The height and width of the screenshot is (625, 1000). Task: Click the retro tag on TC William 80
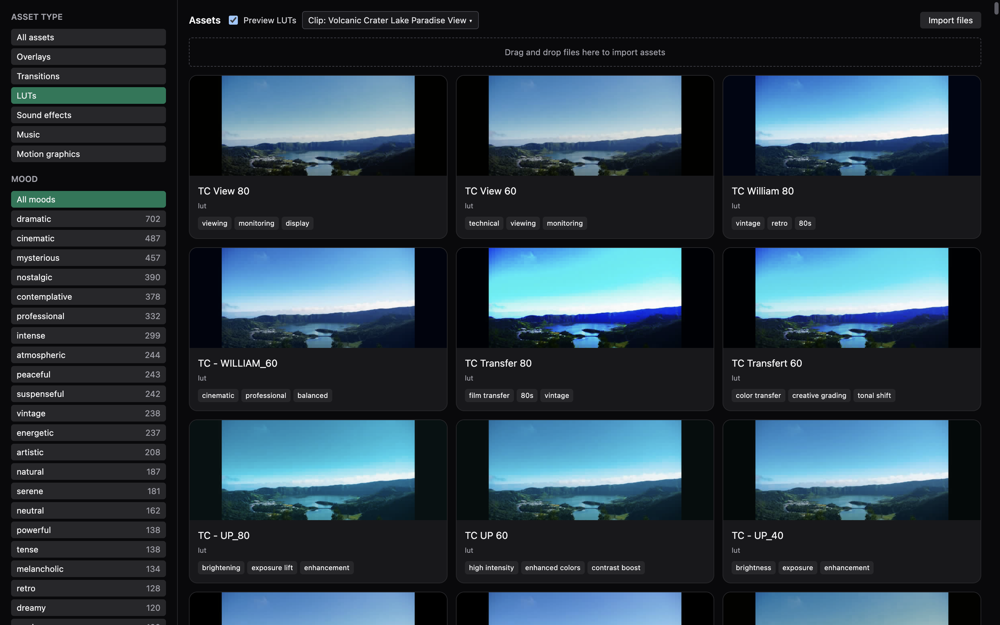[779, 223]
